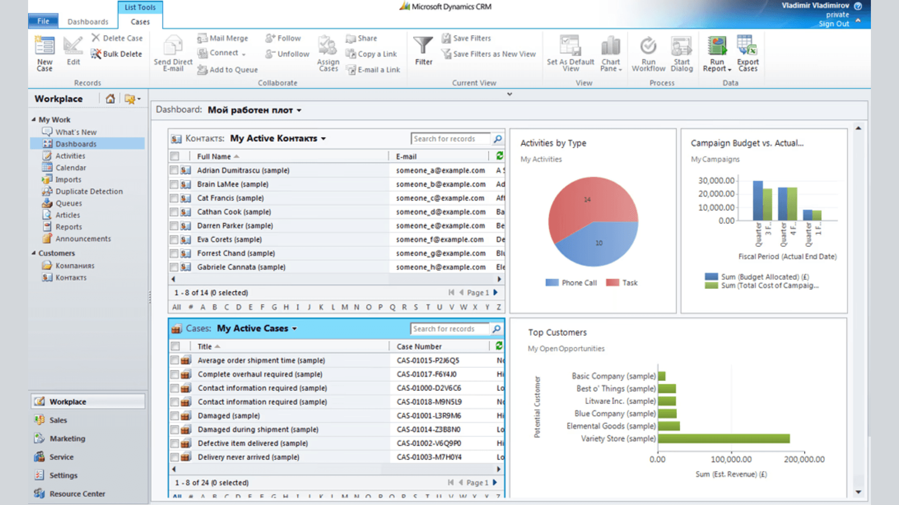Screen dimensions: 899x505
Task: Click the Edit record icon
Action: (73, 46)
